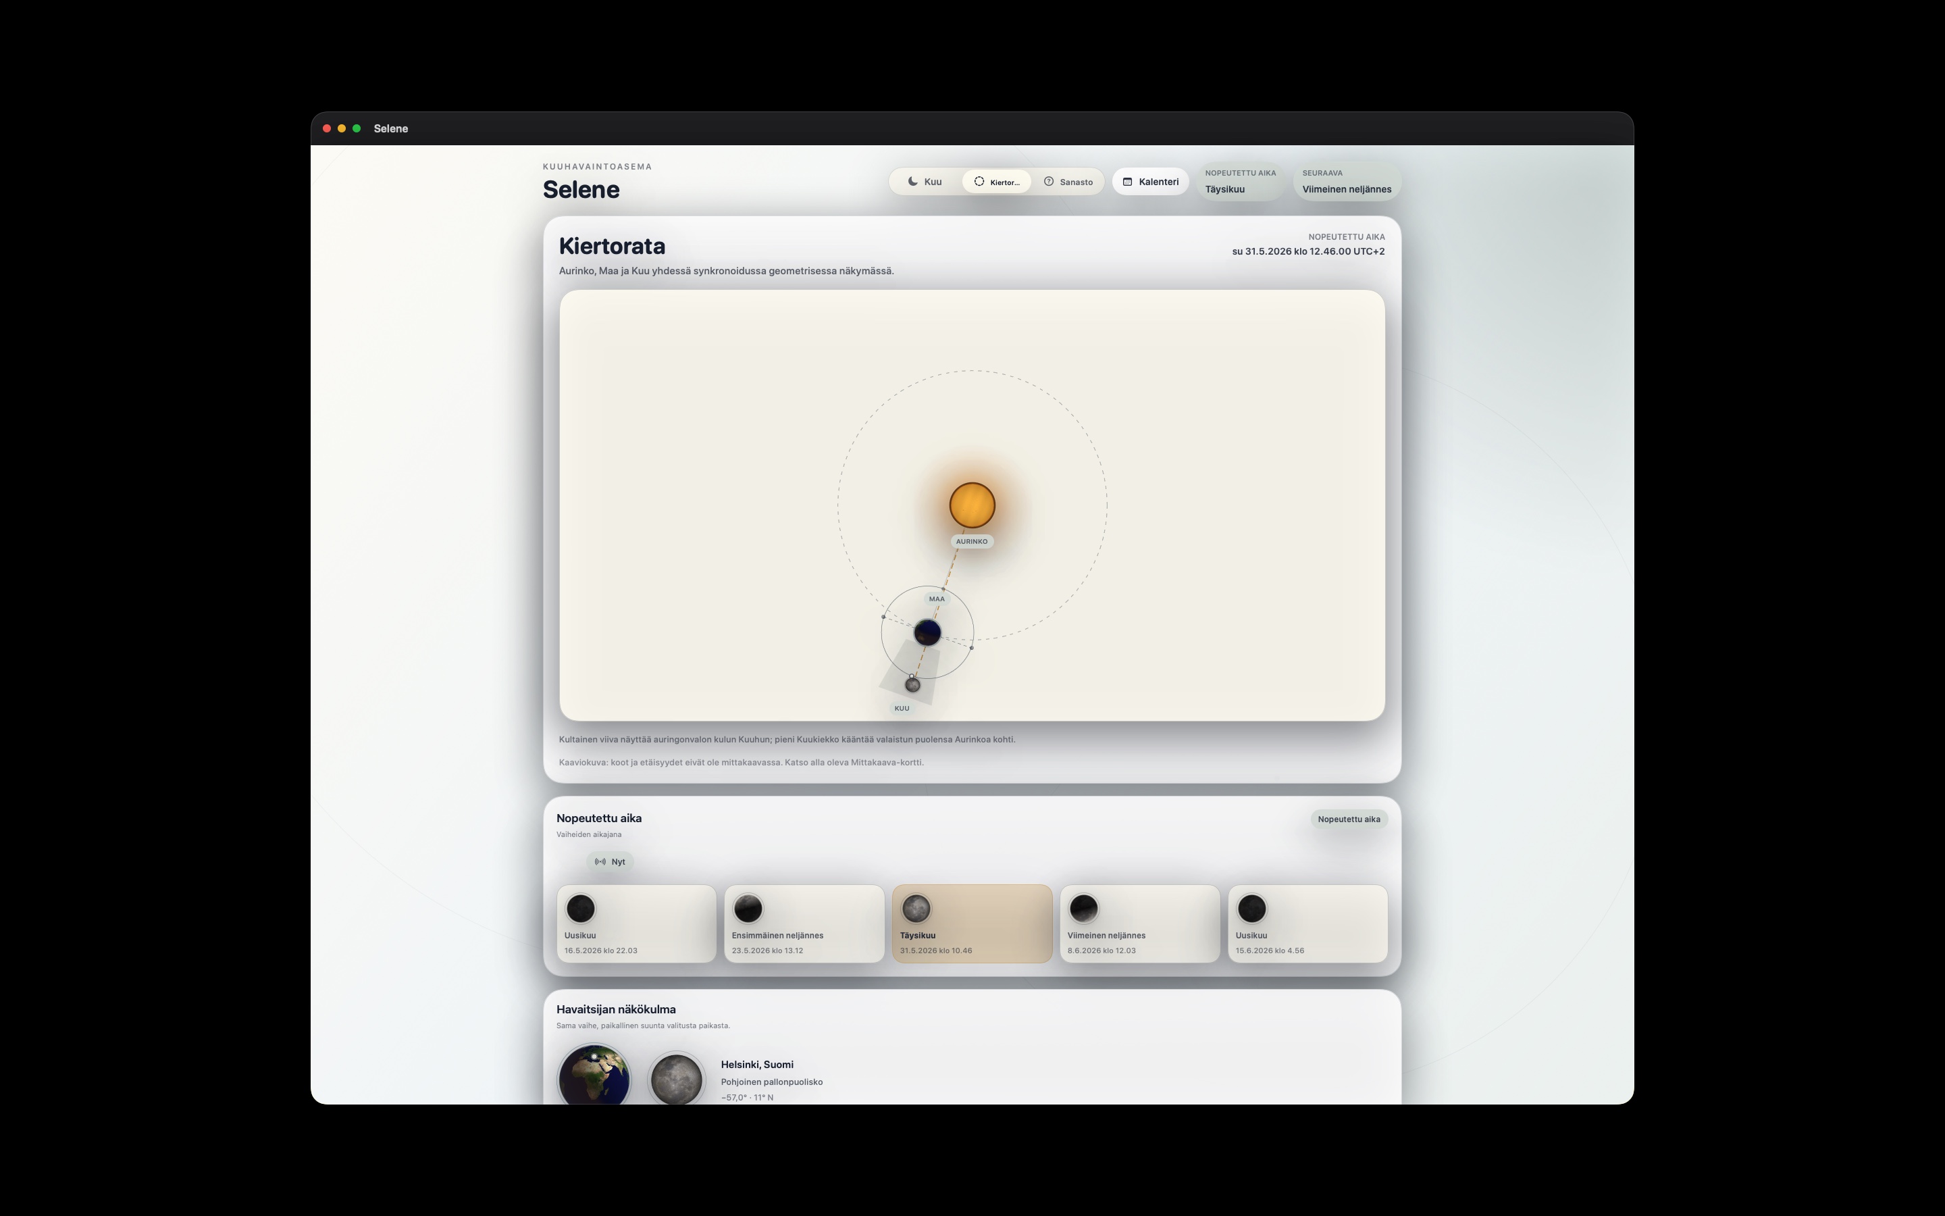Screen dimensions: 1945x1216
Task: Click full moon icon on Täysikuu card
Action: (x=916, y=909)
